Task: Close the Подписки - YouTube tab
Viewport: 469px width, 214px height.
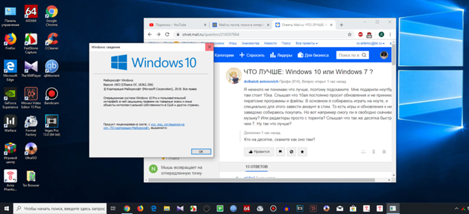Action: 205,25
